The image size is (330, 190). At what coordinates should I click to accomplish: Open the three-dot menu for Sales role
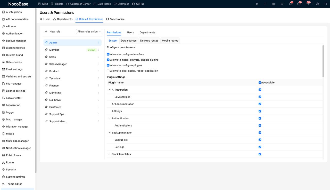coord(99,57)
